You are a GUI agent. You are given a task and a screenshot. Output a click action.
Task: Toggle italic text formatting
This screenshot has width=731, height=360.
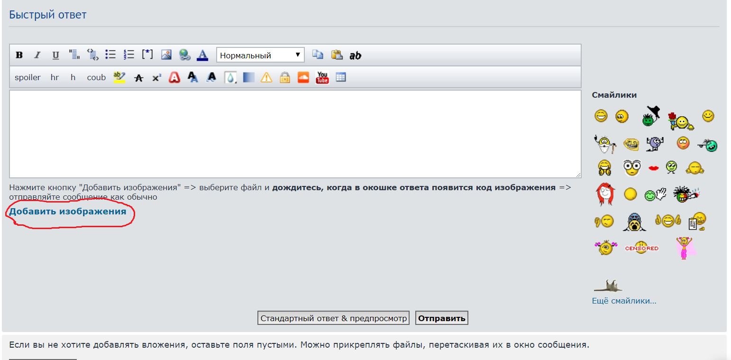tap(37, 55)
